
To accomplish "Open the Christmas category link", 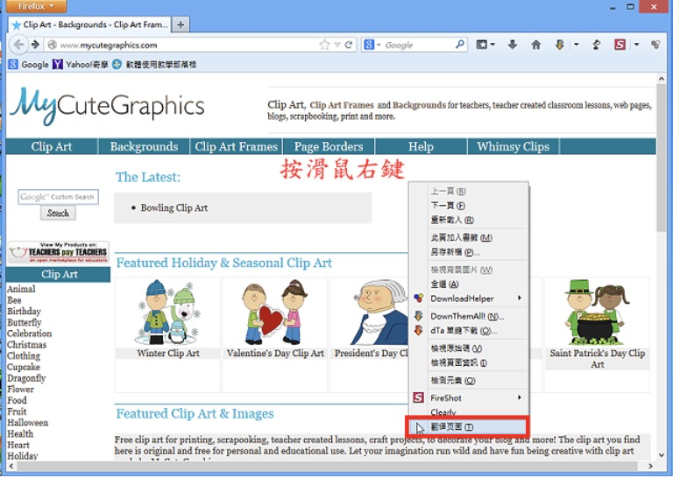I will 26,345.
